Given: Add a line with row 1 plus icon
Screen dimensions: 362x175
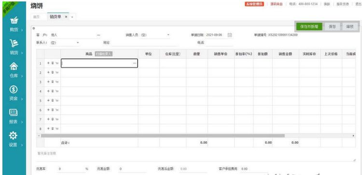Looking at the screenshot, I should coord(48,63).
